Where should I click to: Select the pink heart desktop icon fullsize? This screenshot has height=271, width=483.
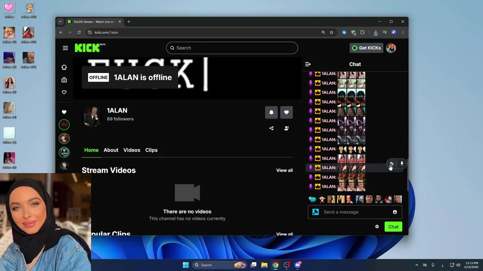(9, 9)
